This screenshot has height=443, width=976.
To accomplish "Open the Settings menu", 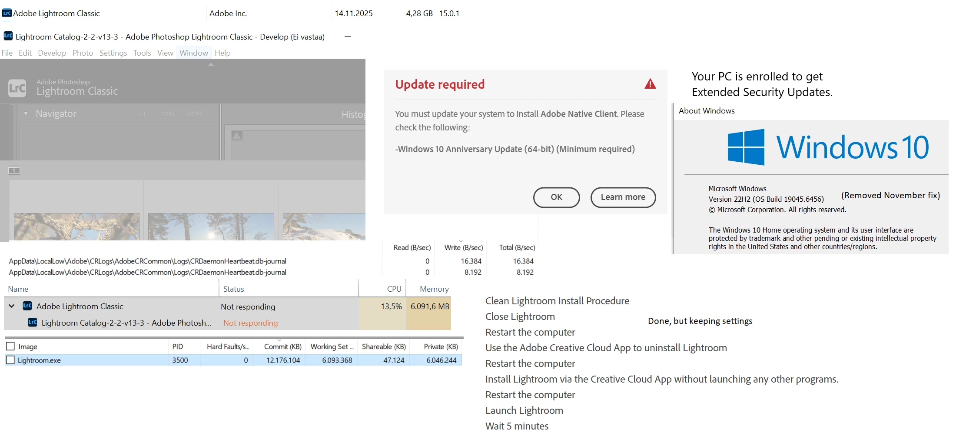I will click(x=113, y=53).
